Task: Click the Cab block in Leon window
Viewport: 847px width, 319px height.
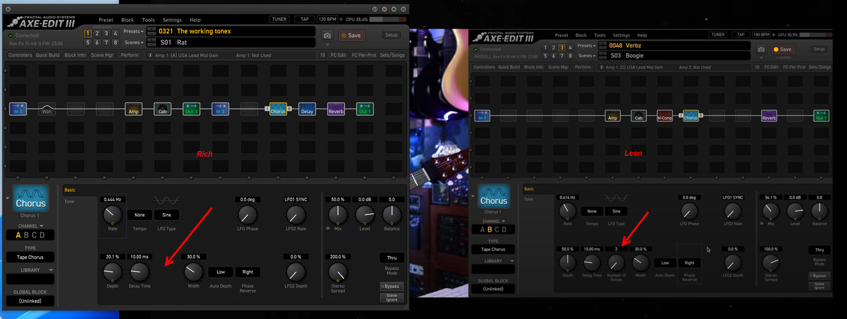Action: click(x=639, y=116)
